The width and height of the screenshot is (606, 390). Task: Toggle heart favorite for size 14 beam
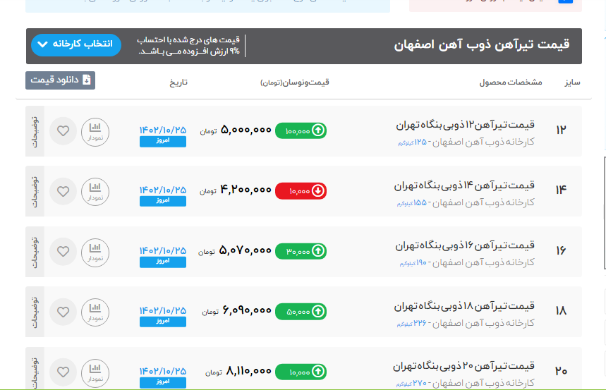click(63, 191)
